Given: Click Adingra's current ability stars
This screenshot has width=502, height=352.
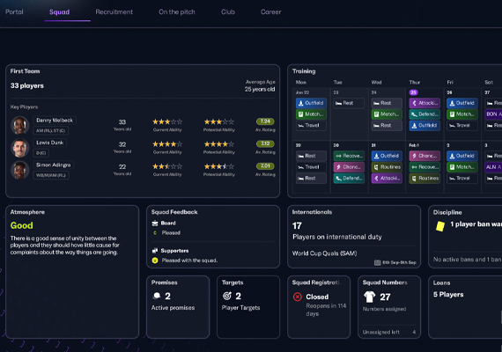Looking at the screenshot, I should point(167,166).
